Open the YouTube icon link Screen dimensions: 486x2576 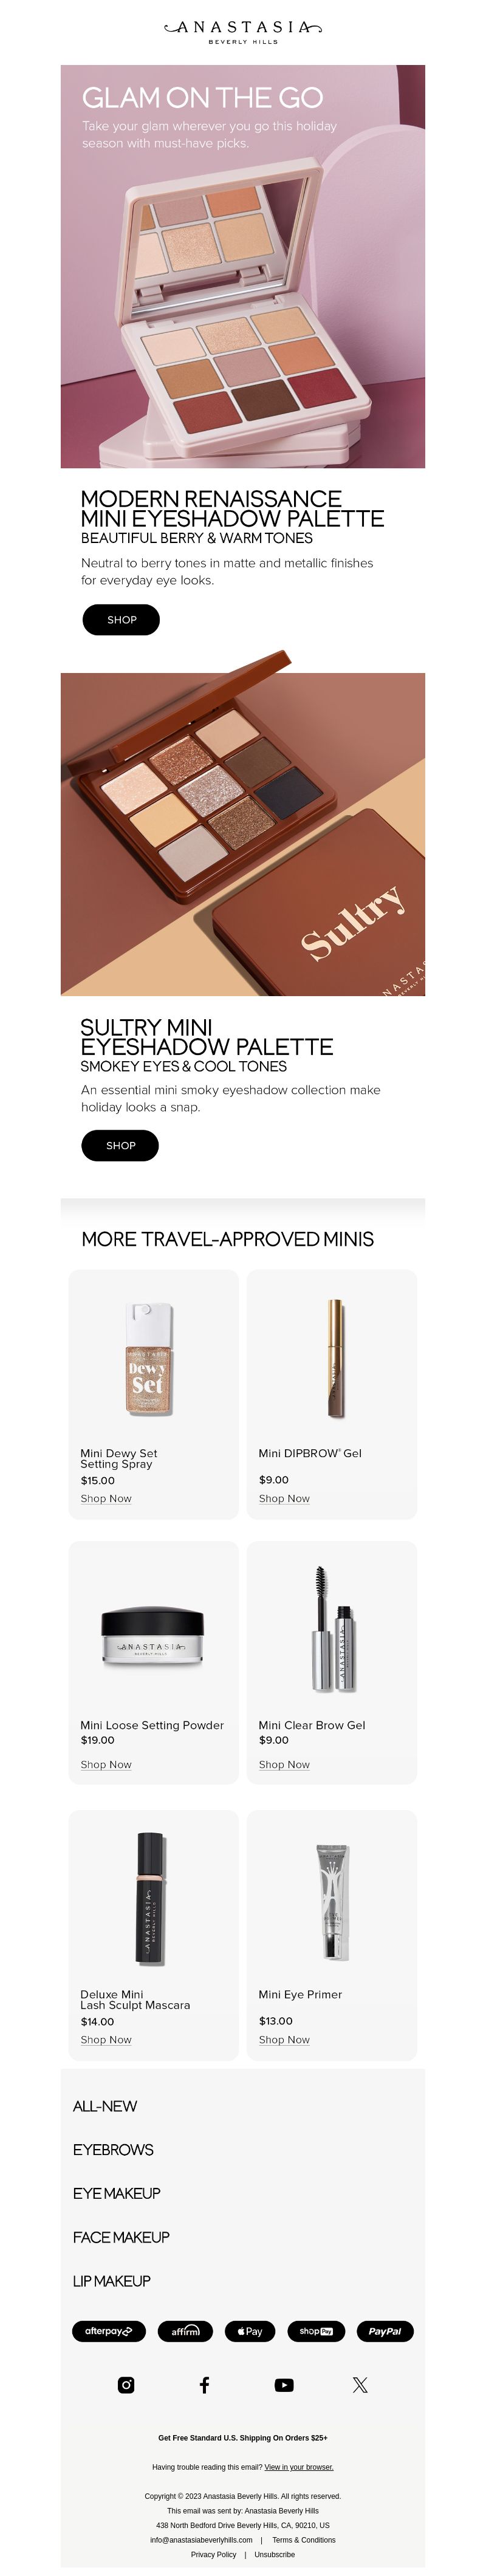[284, 2385]
